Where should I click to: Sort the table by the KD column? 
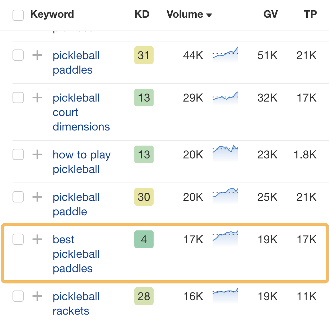142,14
